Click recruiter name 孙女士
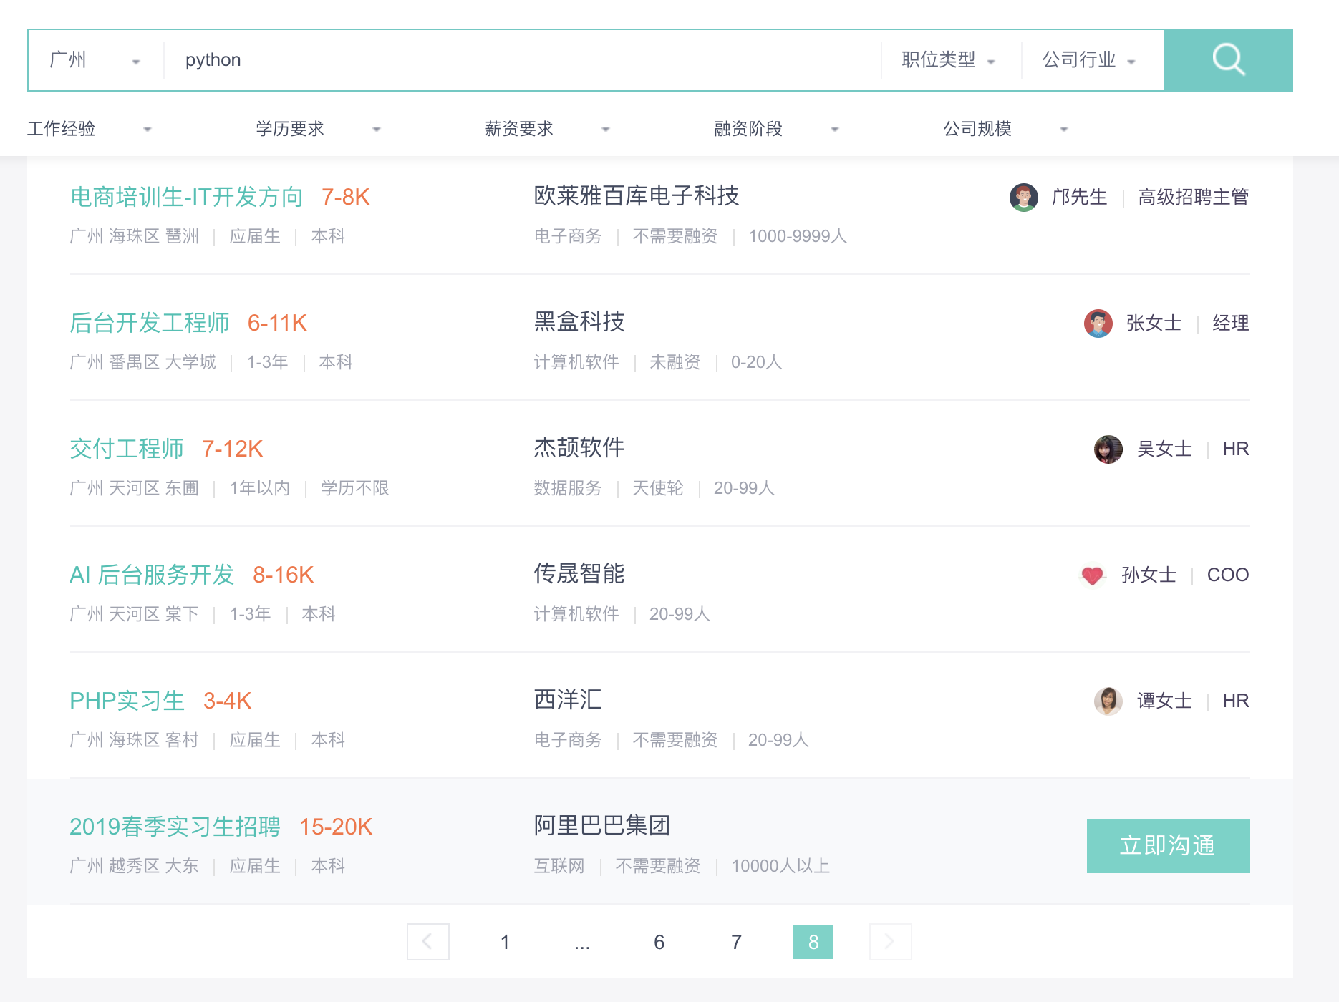Screen dimensions: 1339x1002 [1149, 575]
